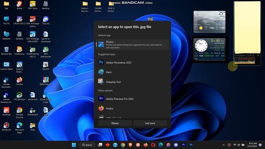Launch EaseUS Partition desktop shortcut
Viewport: 265px width, 149px height.
tap(19, 67)
